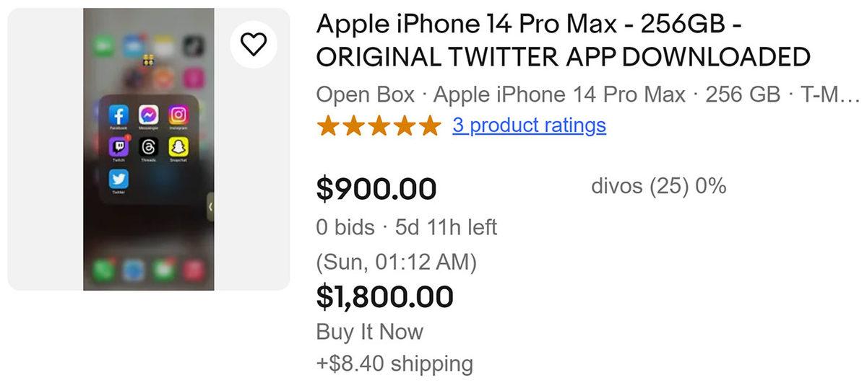The image size is (867, 388).
Task: Click the small arrow on photo's edge
Action: point(210,207)
